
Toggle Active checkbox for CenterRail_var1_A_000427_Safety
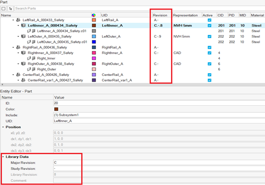pos(209,80)
